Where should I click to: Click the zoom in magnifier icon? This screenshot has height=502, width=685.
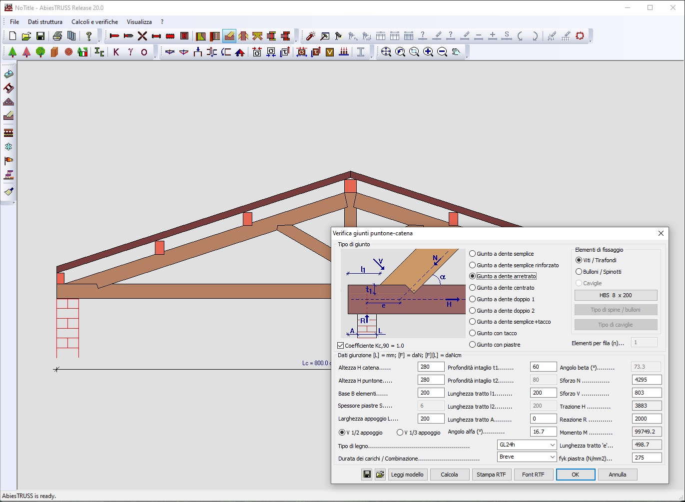click(428, 52)
